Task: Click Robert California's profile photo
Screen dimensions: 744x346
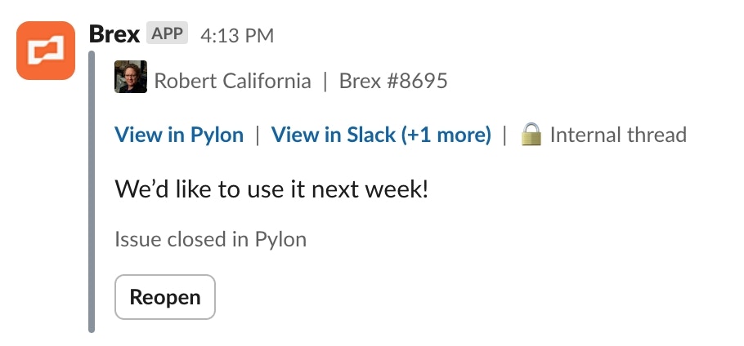Action: click(x=131, y=77)
